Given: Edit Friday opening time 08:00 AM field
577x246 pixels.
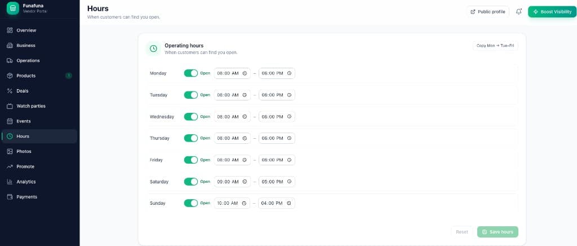Looking at the screenshot, I should click(x=232, y=160).
